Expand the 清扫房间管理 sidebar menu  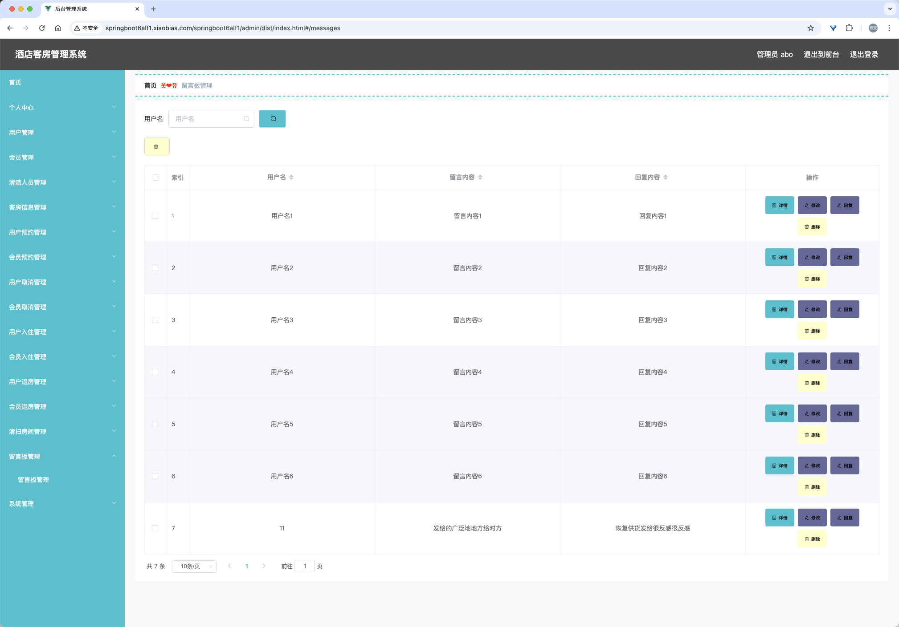pos(62,431)
